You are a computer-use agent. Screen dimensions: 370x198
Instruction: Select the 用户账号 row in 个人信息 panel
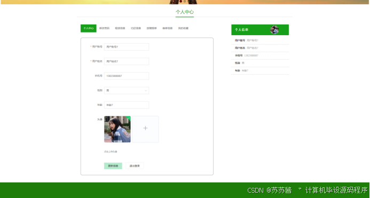tap(260, 41)
